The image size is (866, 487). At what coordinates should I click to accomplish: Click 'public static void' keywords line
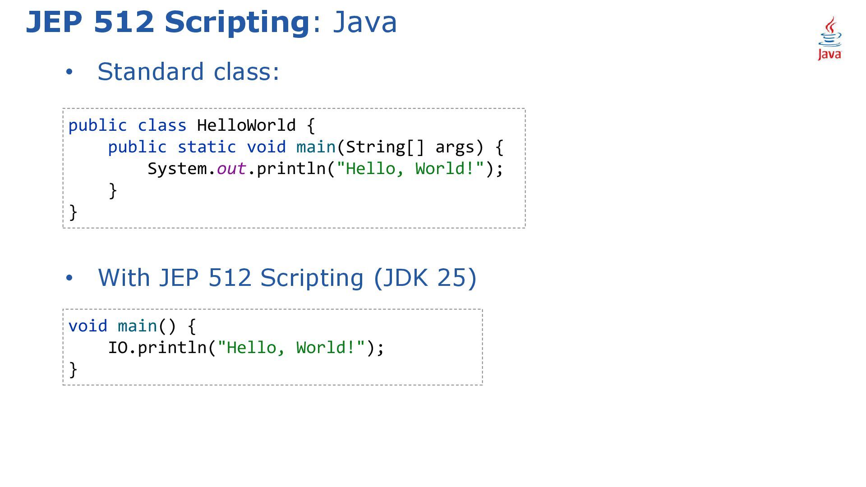click(197, 147)
